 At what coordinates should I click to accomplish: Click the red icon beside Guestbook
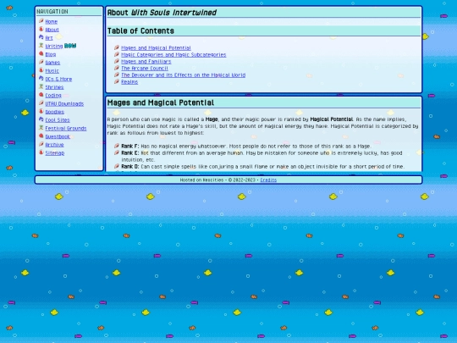tap(41, 136)
